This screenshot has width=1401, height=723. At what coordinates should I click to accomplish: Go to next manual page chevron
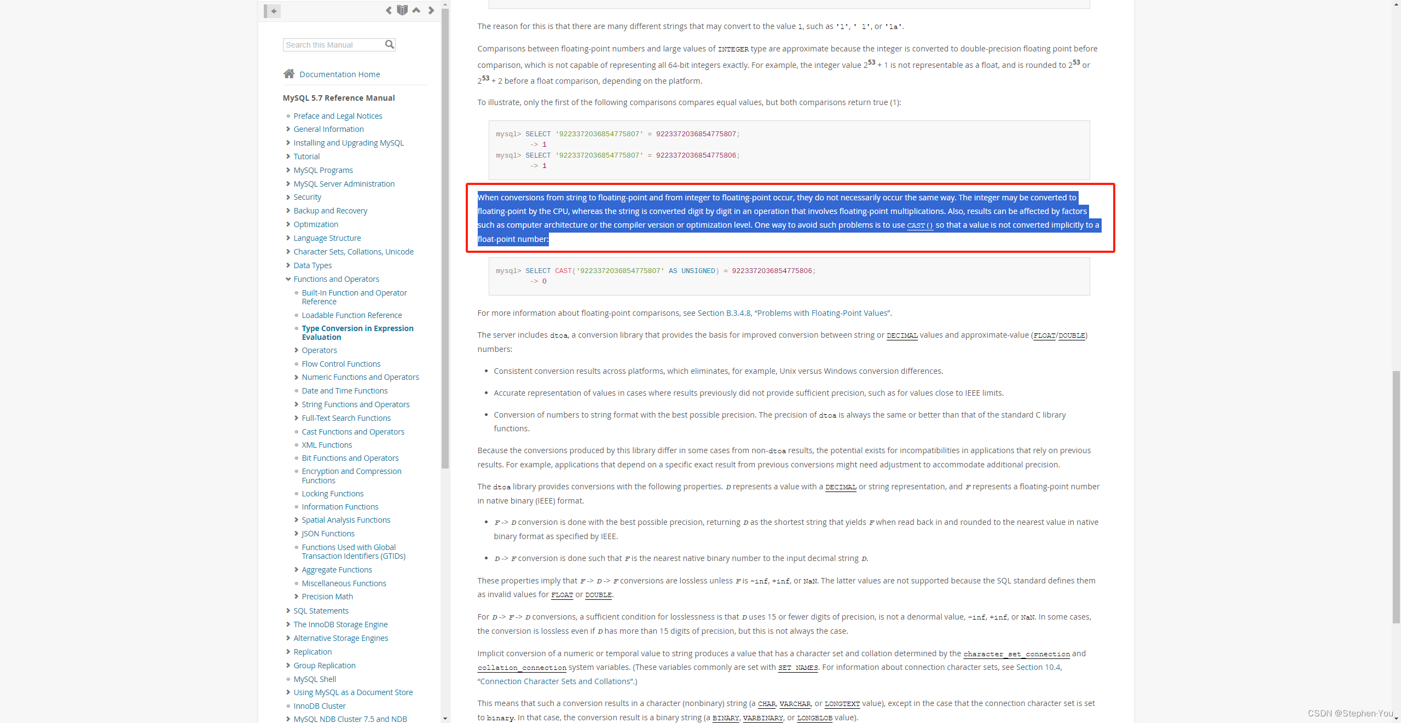pos(431,10)
